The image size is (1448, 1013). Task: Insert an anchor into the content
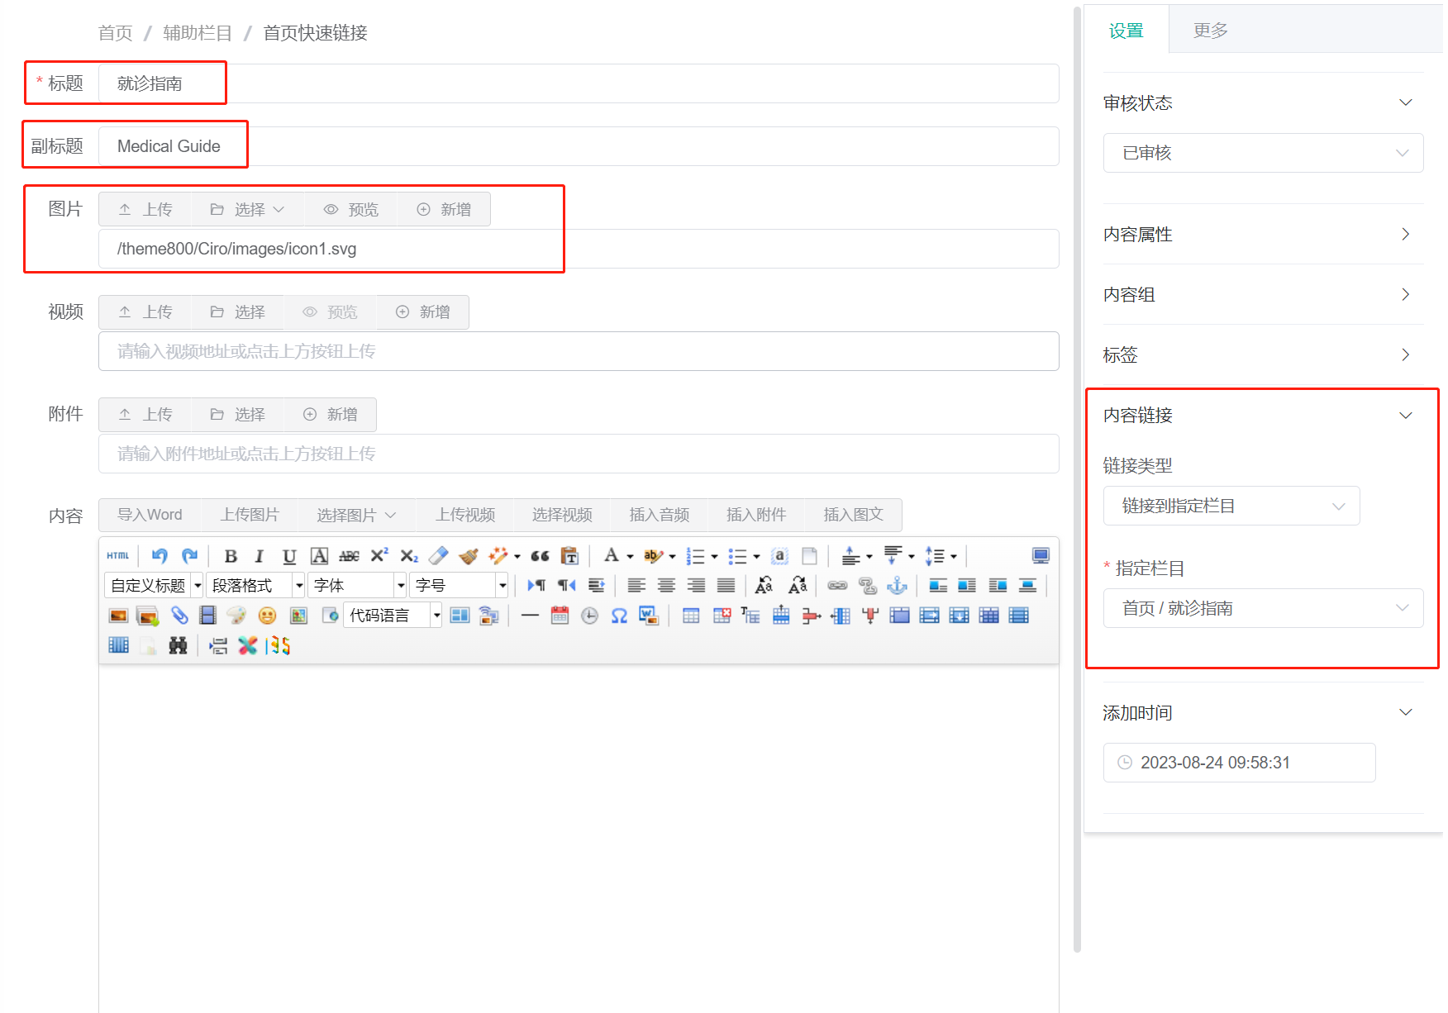tap(898, 585)
